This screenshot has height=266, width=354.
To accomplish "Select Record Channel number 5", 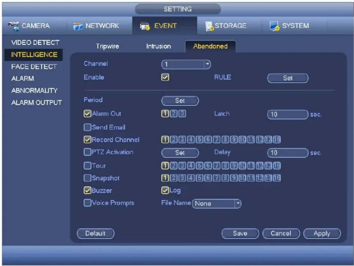I will pos(199,140).
